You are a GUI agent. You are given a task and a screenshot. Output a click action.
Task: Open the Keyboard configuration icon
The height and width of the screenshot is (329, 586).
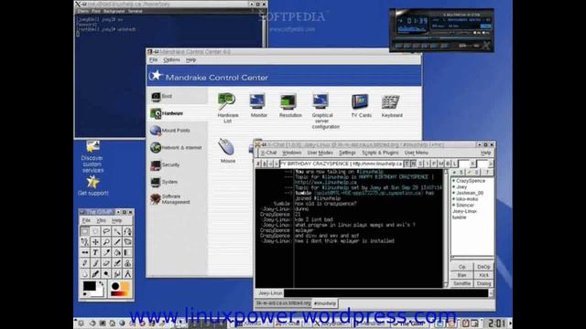(392, 106)
